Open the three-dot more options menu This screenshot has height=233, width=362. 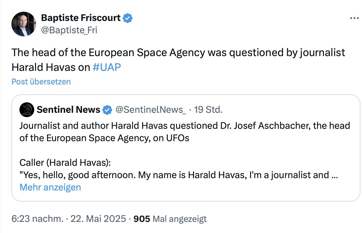click(x=354, y=18)
